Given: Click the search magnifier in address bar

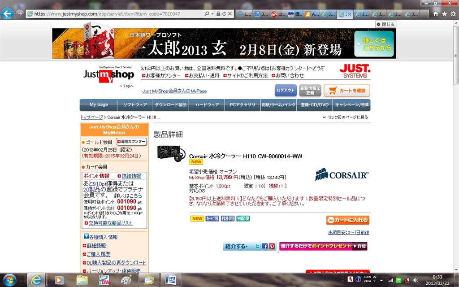Looking at the screenshot, I should 207,14.
